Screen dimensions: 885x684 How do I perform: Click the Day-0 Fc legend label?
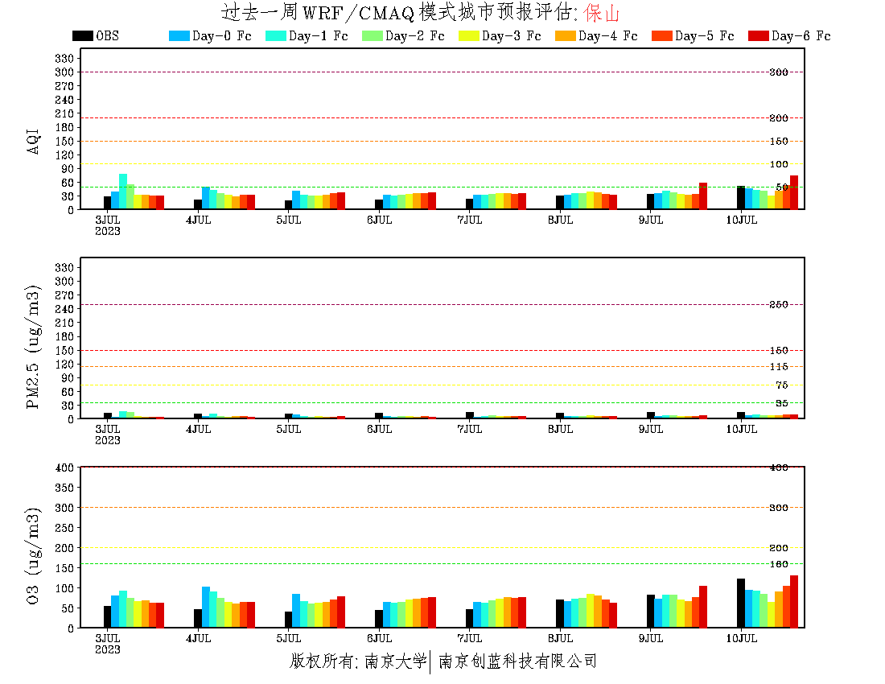[x=222, y=36]
